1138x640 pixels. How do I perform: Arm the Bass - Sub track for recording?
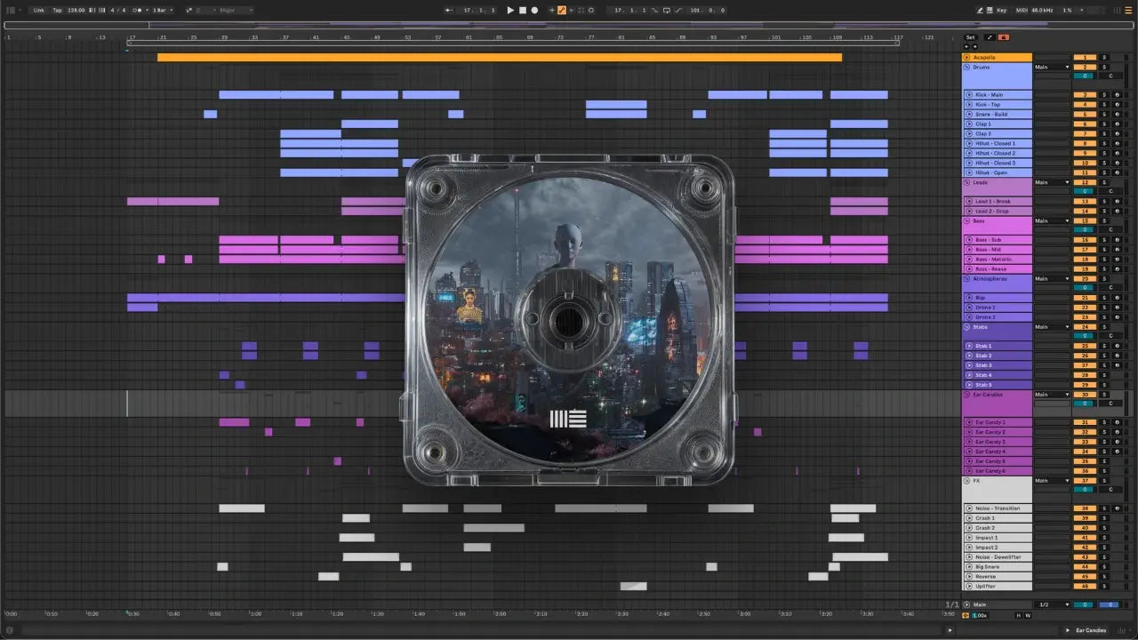point(1118,240)
